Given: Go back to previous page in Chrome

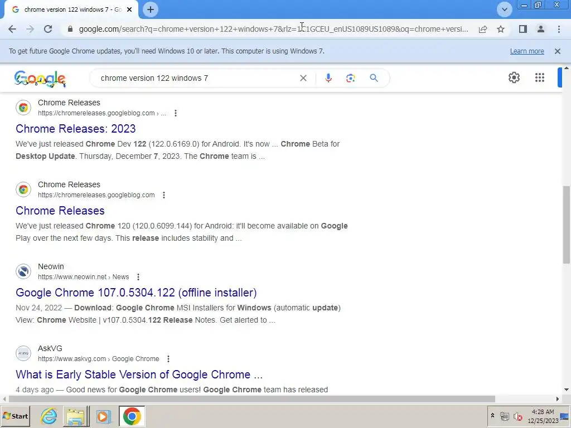Looking at the screenshot, I should [x=12, y=29].
